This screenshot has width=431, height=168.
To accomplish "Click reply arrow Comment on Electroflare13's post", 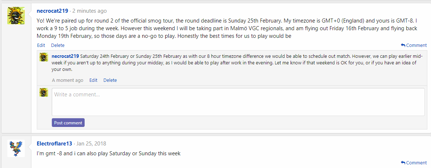I will click(x=413, y=163).
